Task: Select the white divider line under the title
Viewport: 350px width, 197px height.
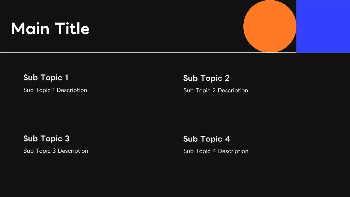Action: (x=148, y=52)
